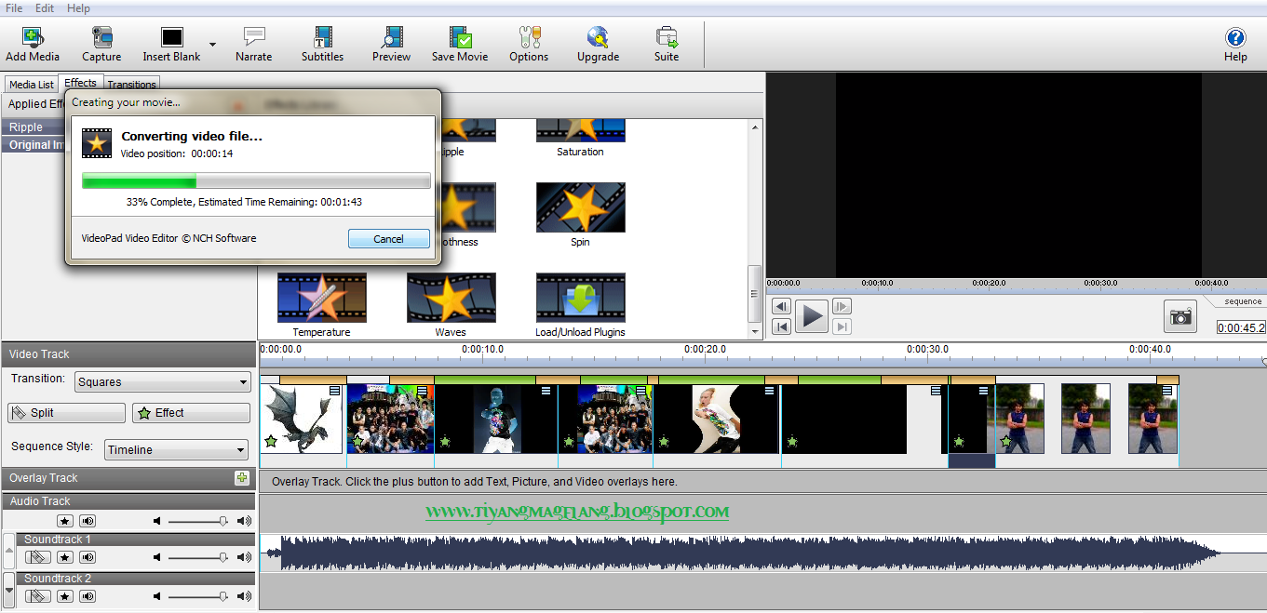Open the Sequence Style dropdown showing Timeline
Image resolution: width=1267 pixels, height=613 pixels.
[176, 449]
